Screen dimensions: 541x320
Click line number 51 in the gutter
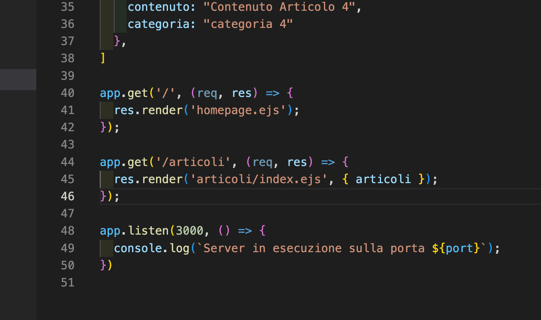[x=67, y=282]
